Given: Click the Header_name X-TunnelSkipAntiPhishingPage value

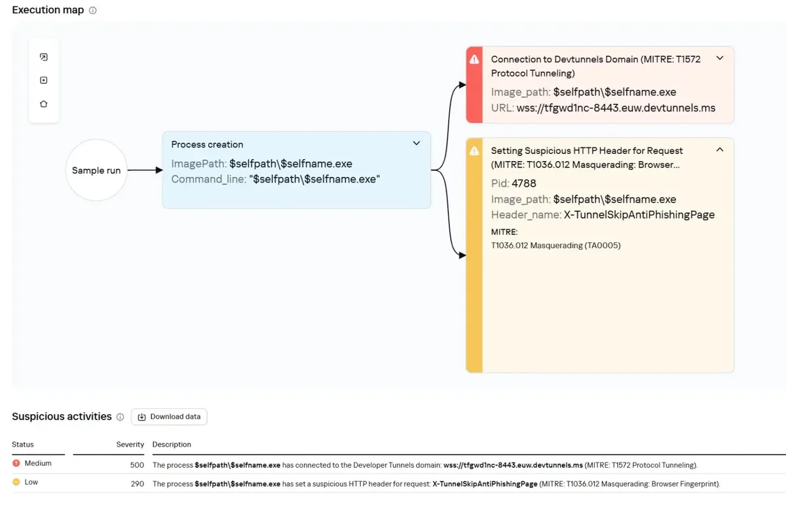Looking at the screenshot, I should pyautogui.click(x=639, y=215).
